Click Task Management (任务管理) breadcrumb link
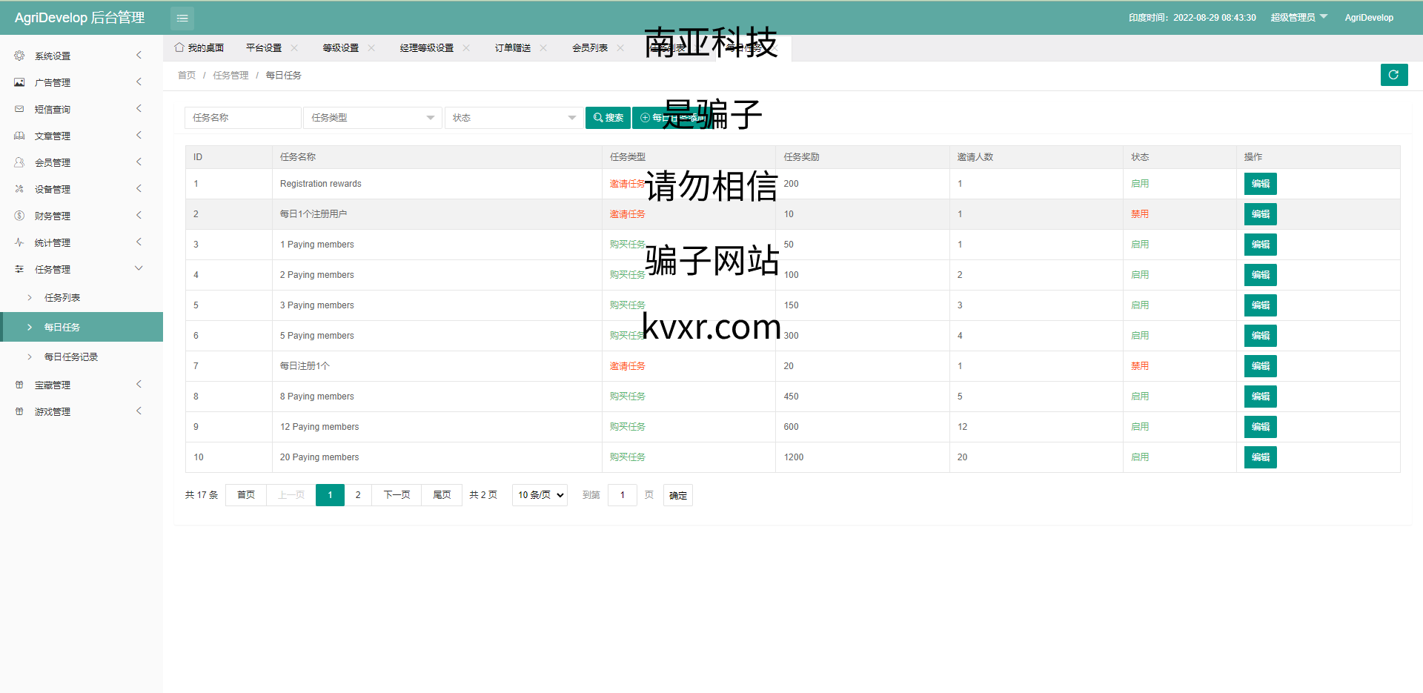1423x693 pixels. (231, 76)
